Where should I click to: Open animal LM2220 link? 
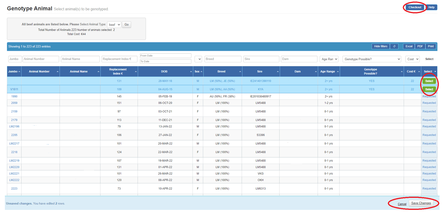click(x=14, y=167)
